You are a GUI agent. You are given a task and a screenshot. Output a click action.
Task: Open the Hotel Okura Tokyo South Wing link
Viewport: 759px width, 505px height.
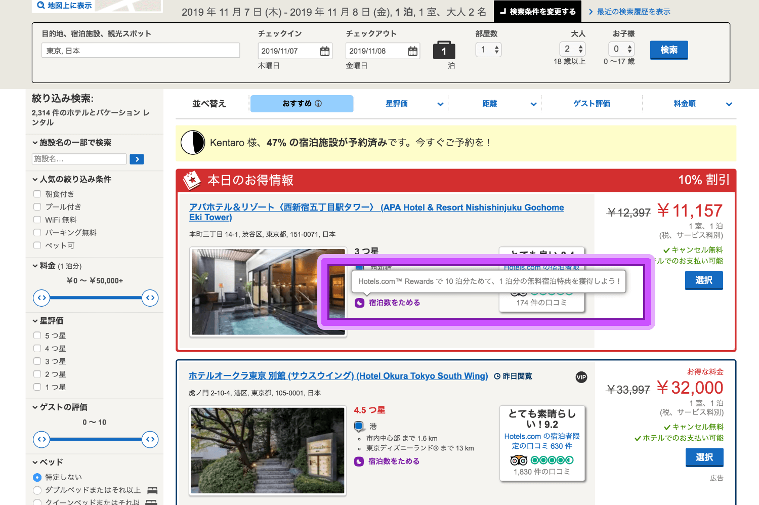[338, 376]
